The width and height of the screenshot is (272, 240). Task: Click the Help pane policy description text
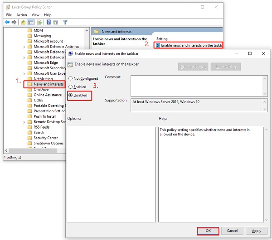[x=204, y=132]
